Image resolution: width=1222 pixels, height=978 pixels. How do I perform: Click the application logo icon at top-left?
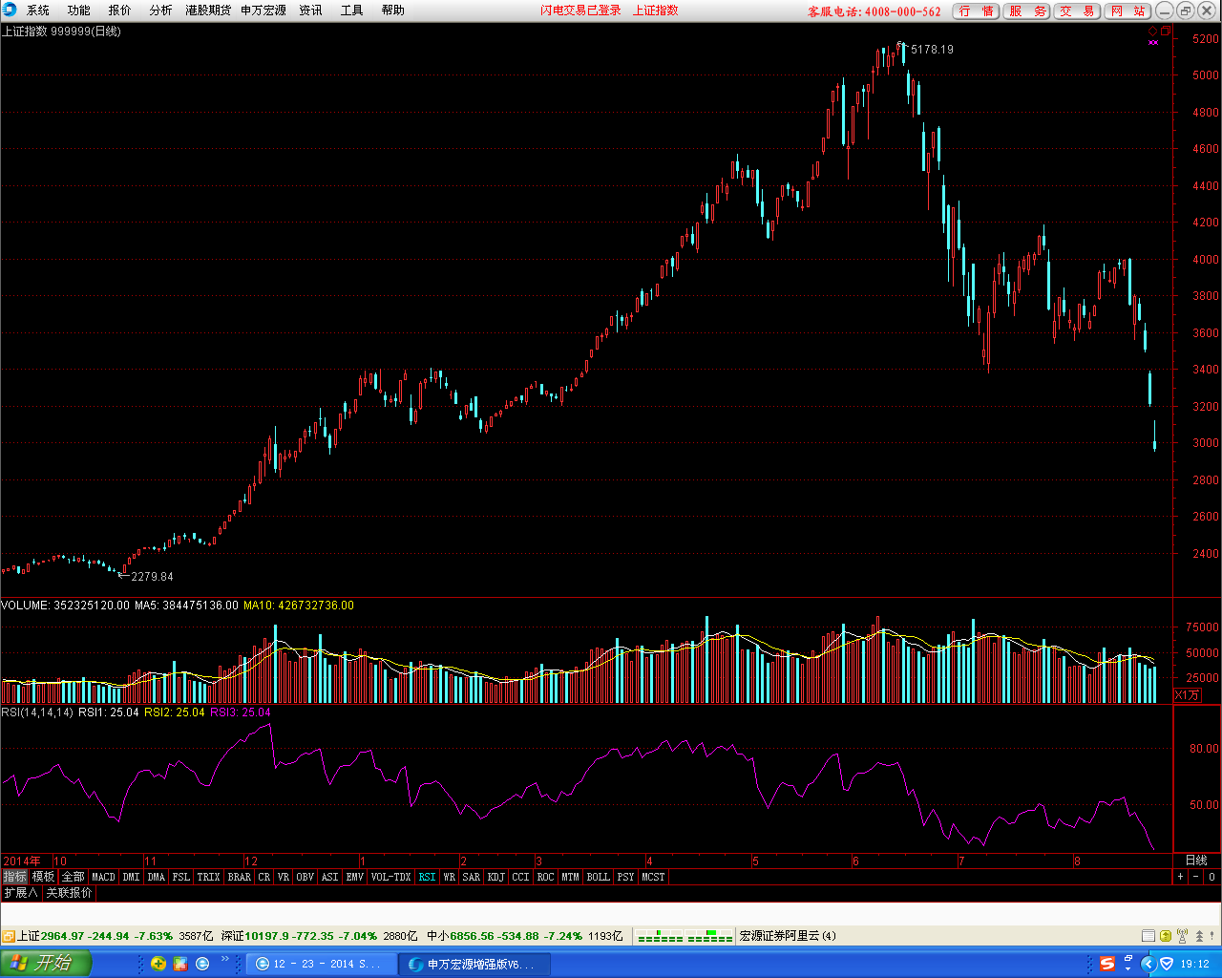pyautogui.click(x=10, y=11)
